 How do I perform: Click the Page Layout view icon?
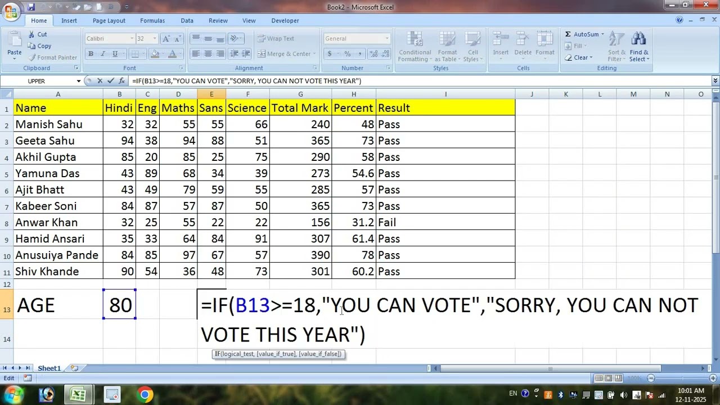(609, 379)
